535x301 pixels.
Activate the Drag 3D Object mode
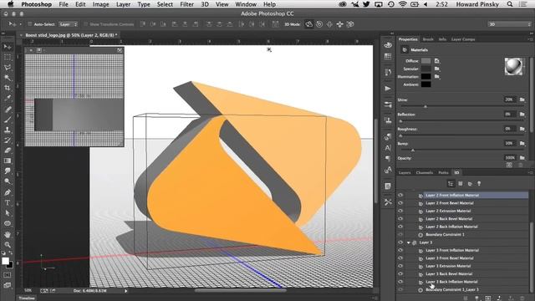pyautogui.click(x=329, y=24)
